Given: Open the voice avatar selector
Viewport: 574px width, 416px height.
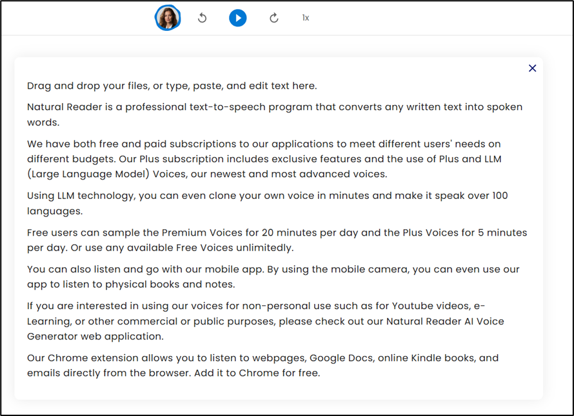Looking at the screenshot, I should 168,18.
